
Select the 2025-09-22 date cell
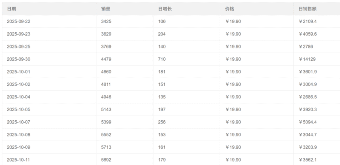click(x=18, y=21)
